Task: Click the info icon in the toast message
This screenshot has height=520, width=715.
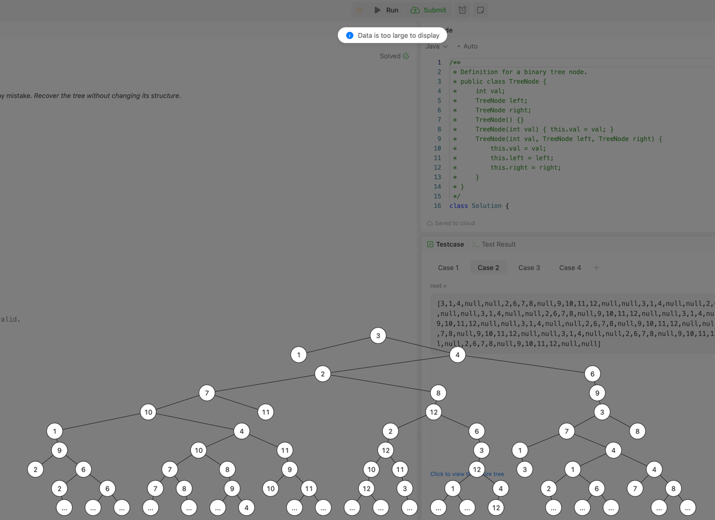Action: tap(350, 35)
